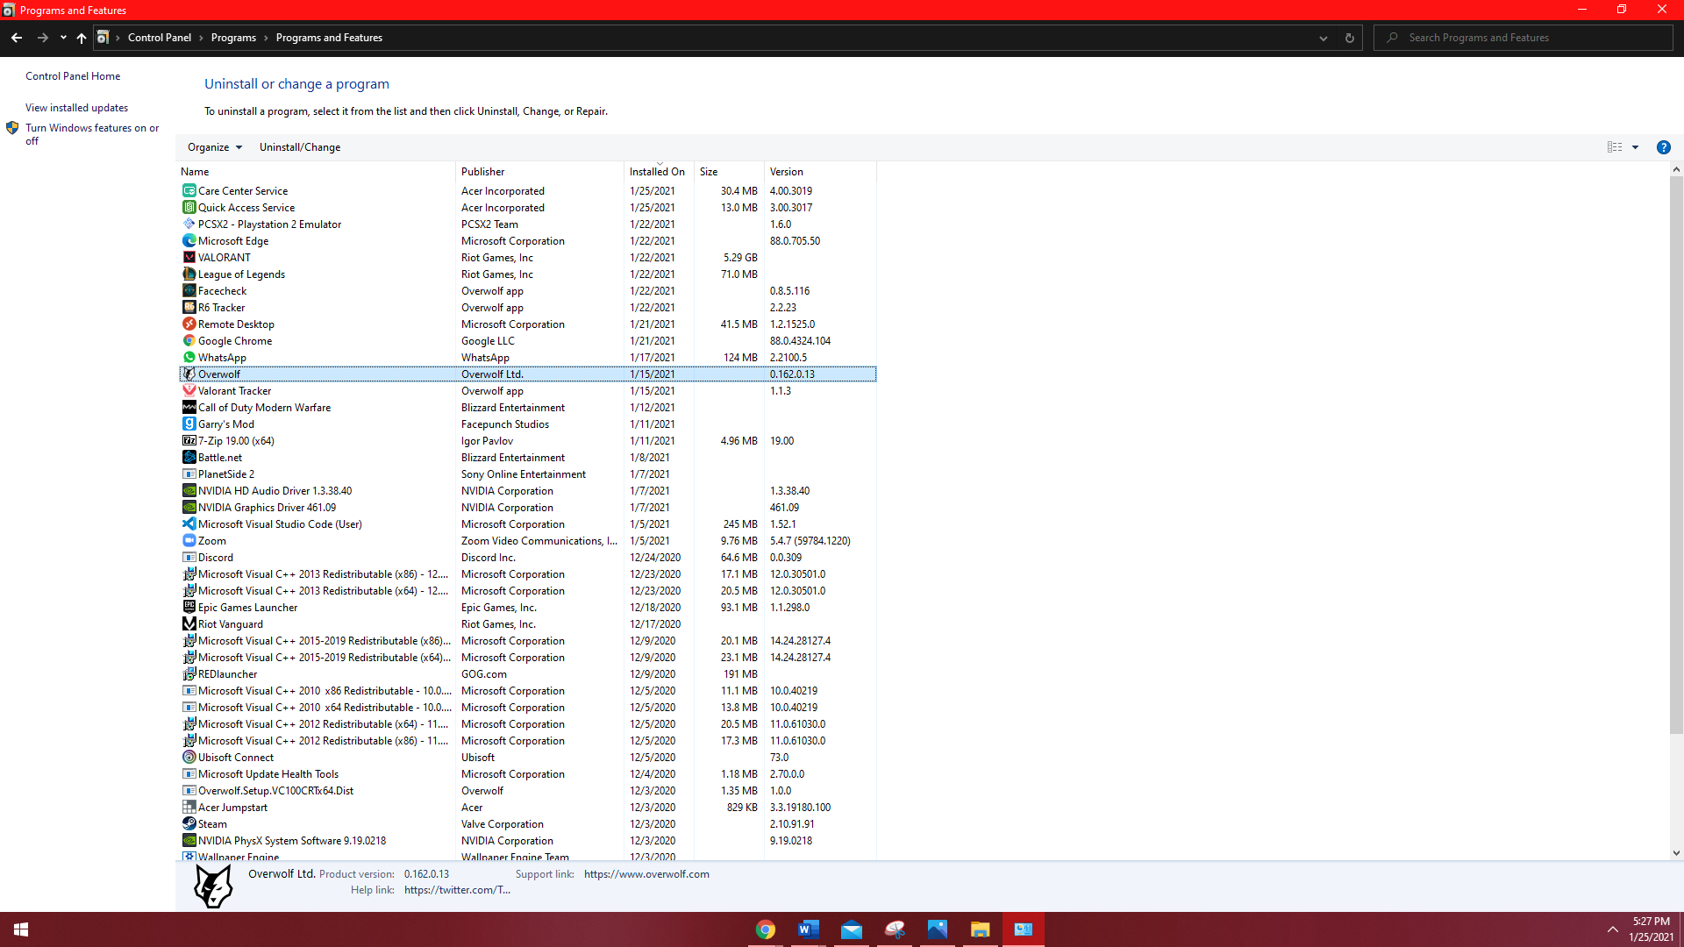Click the refresh address bar icon
Screen dimensions: 1684x947
[1350, 38]
